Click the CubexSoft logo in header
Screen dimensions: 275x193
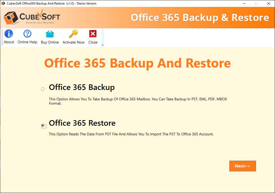32,18
